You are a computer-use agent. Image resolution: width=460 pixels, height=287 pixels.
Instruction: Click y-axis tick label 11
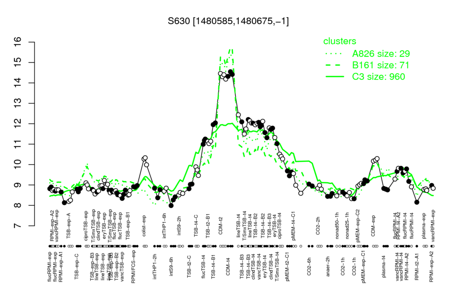(x=18, y=144)
